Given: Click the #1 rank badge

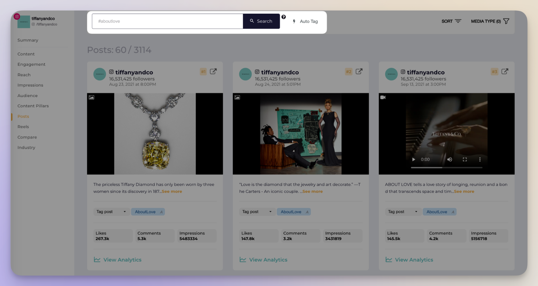Looking at the screenshot, I should pos(203,71).
